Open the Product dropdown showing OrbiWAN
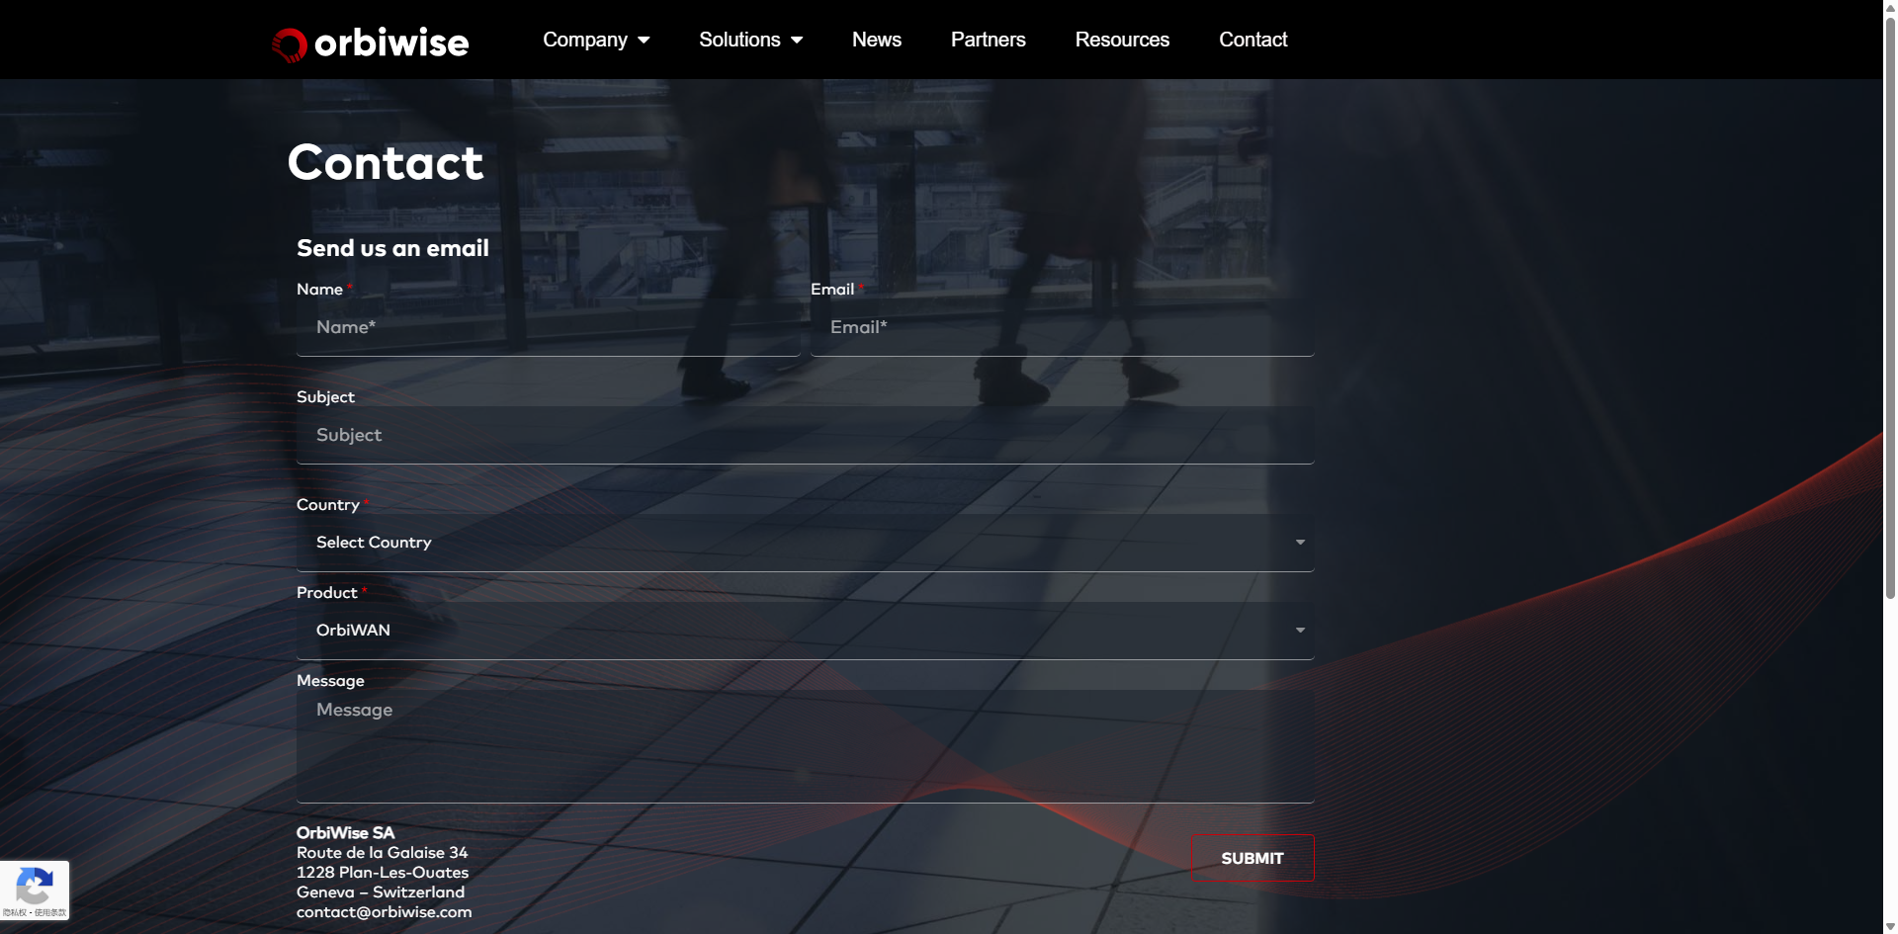 pos(805,631)
